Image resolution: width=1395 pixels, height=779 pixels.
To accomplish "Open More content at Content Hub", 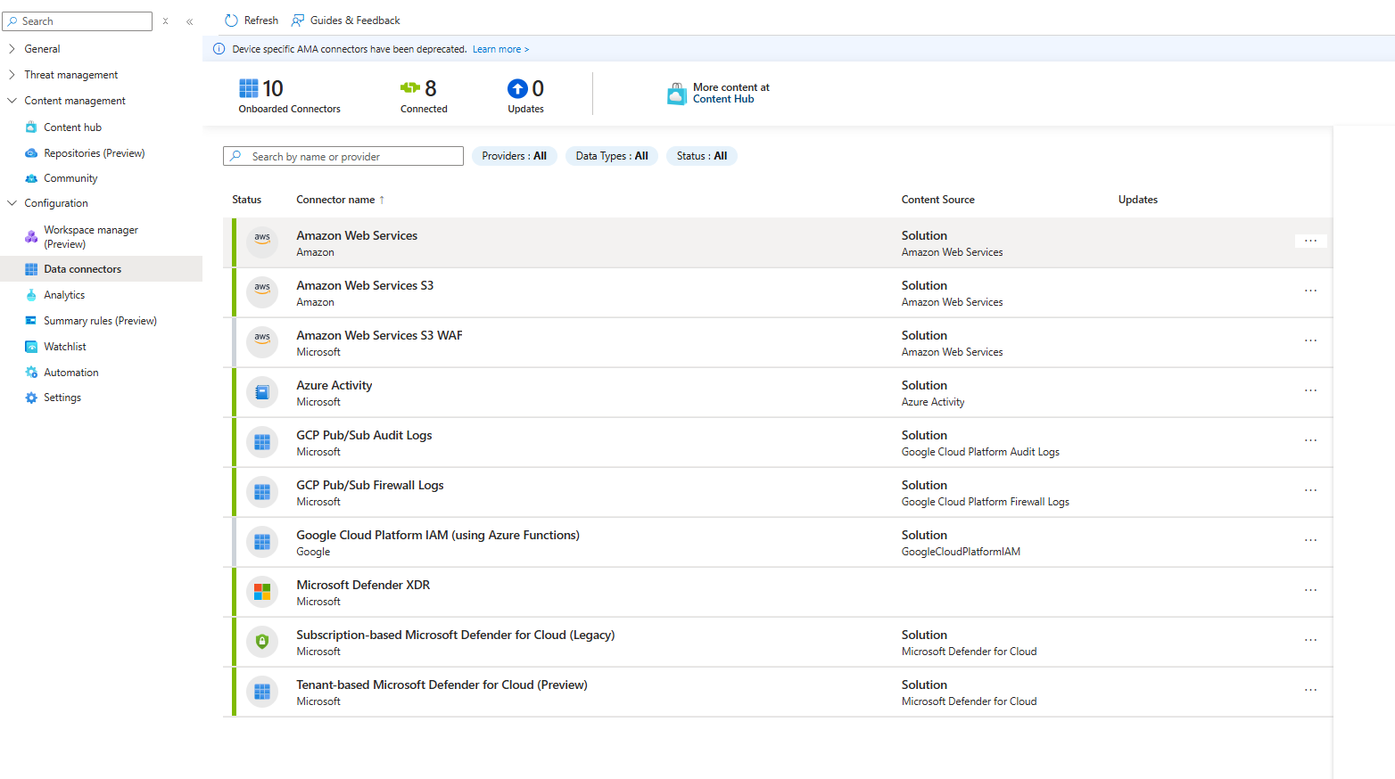I will tap(719, 94).
